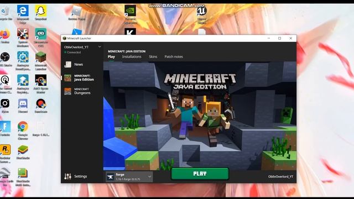Viewport: 354px width, 199px height.
Task: Open the Auslogics Registry desktop shortcut
Action: coord(23,84)
